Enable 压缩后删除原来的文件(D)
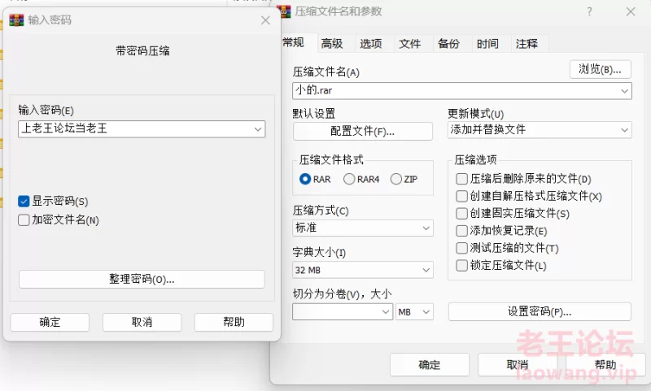The height and width of the screenshot is (391, 651). click(461, 179)
